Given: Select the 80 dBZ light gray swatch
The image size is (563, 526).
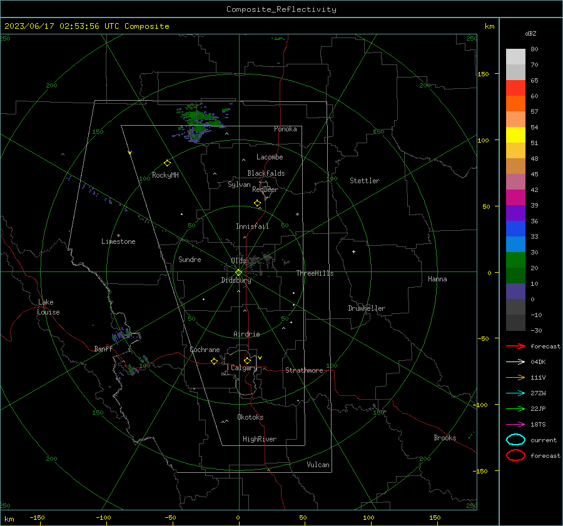Looking at the screenshot, I should click(x=515, y=56).
